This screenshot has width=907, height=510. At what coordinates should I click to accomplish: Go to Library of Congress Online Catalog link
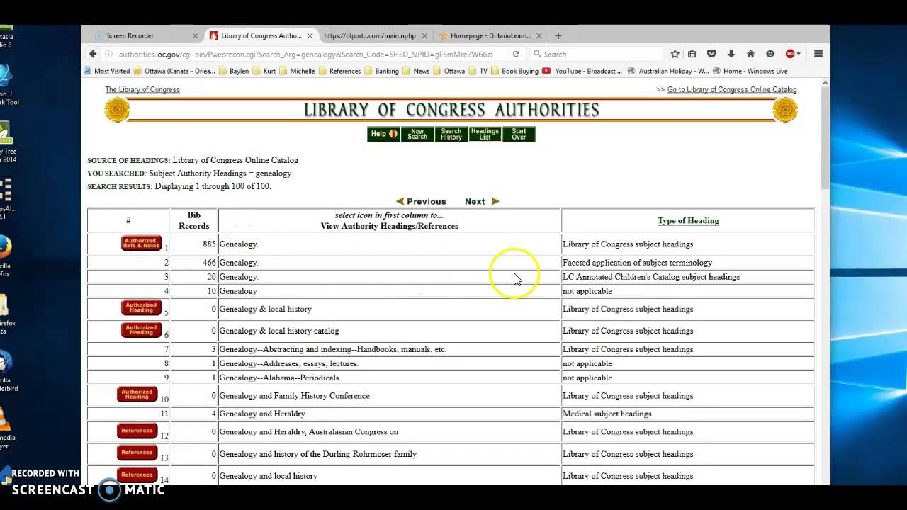[732, 89]
